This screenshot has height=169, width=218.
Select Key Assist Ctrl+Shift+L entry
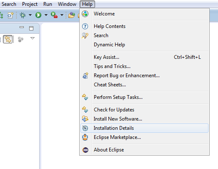tap(144, 57)
